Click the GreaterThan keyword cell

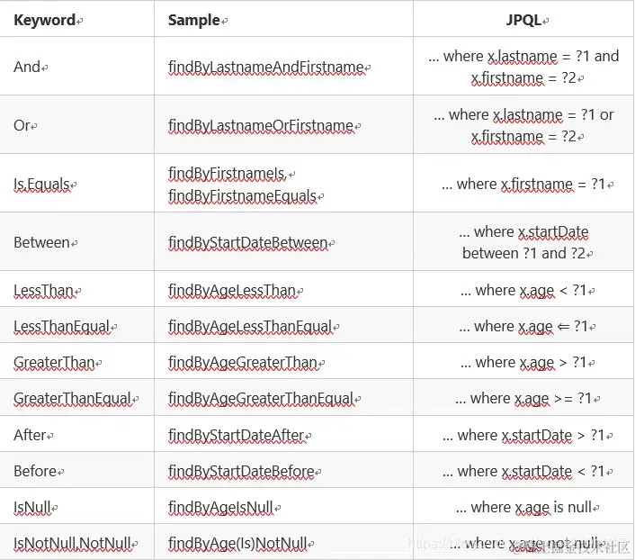pyautogui.click(x=54, y=363)
